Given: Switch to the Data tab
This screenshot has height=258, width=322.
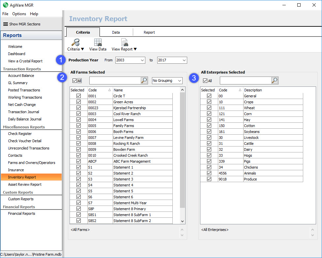Looking at the screenshot, I should (x=116, y=32).
